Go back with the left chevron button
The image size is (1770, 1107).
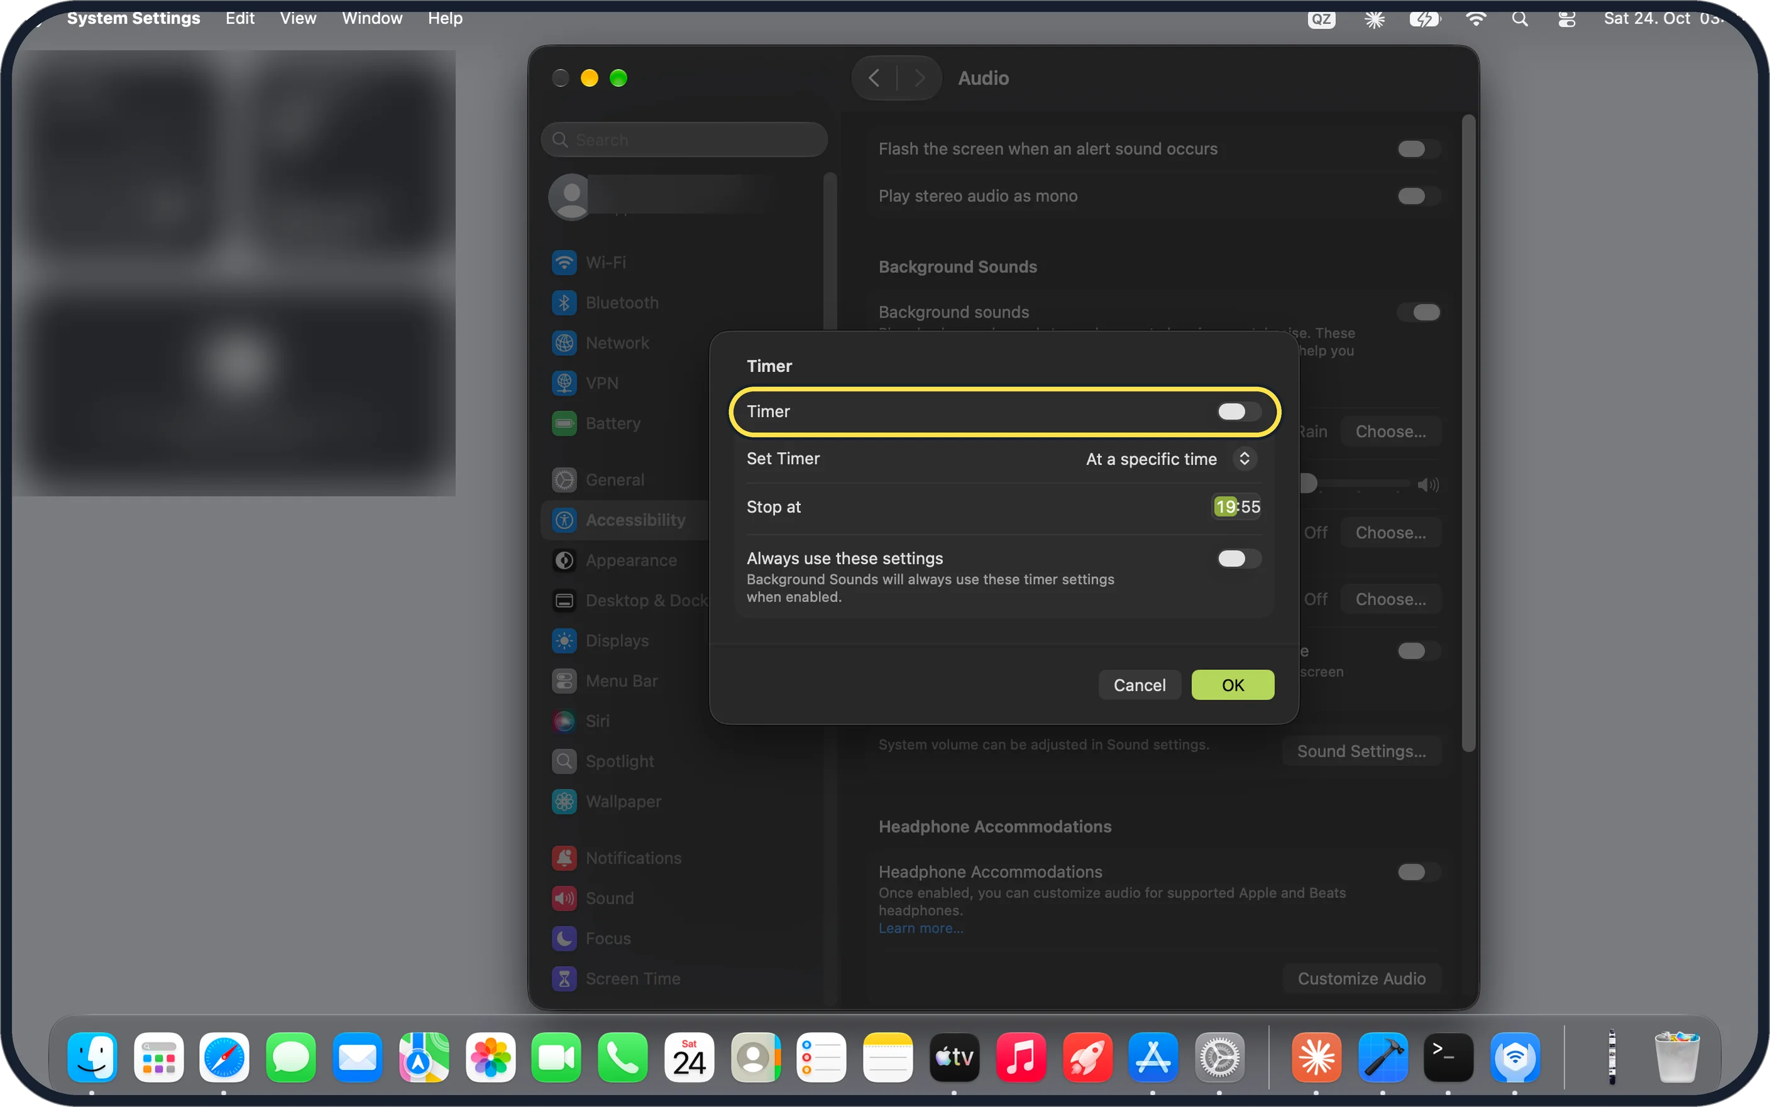point(874,79)
